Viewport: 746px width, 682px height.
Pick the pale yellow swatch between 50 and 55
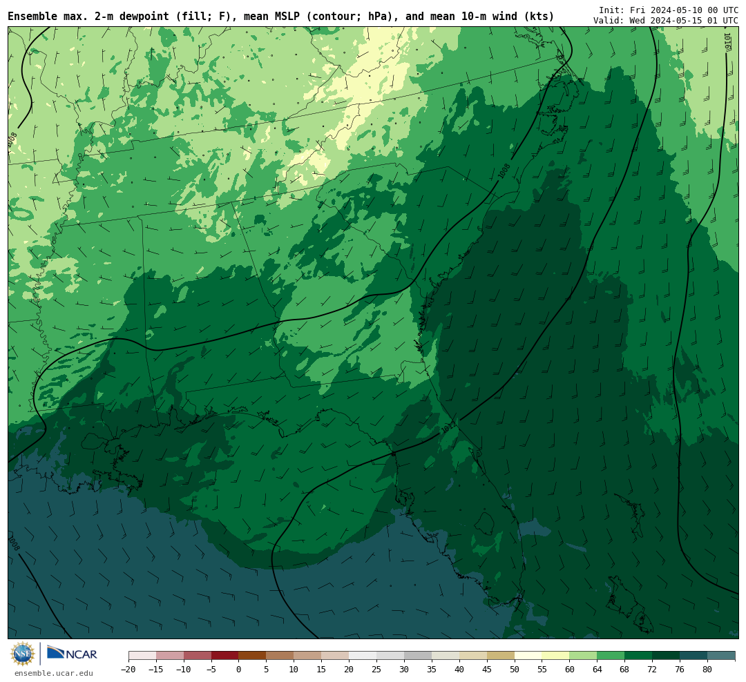point(528,656)
